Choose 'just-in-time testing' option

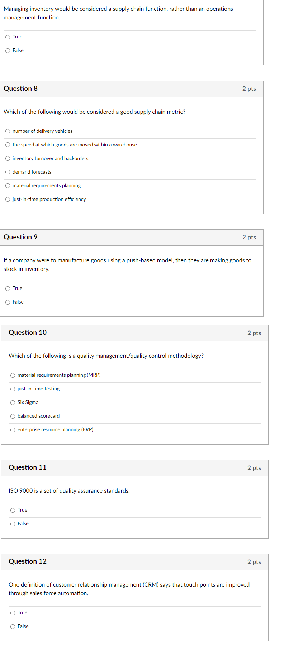click(x=13, y=389)
